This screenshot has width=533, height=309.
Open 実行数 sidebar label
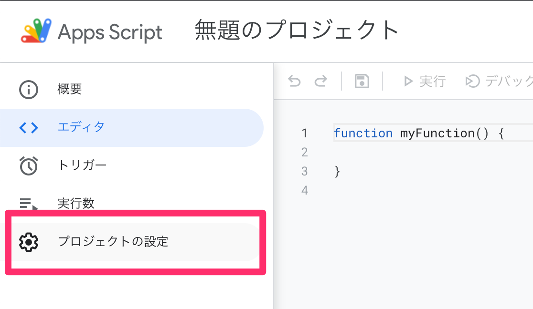[76, 204]
